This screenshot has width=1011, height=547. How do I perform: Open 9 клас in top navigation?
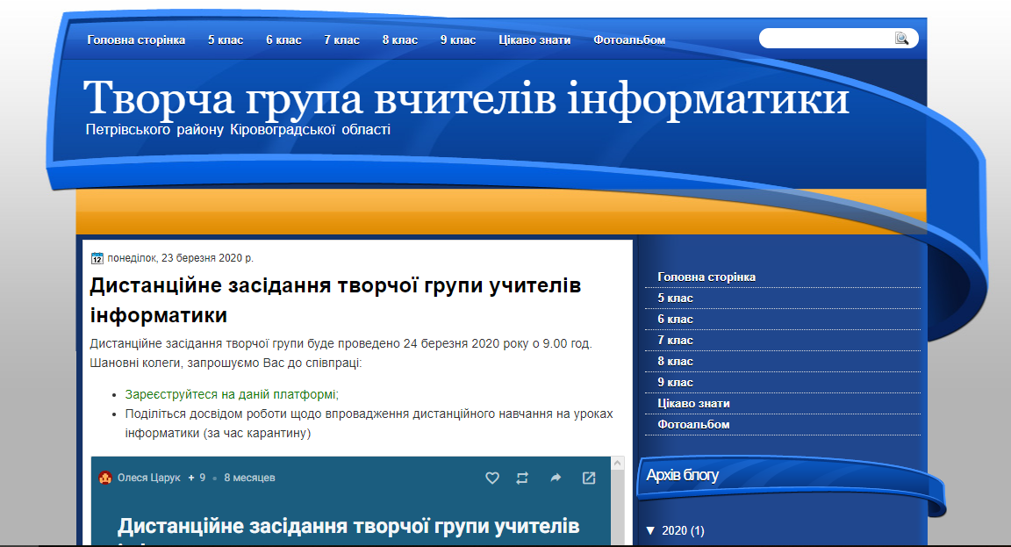pos(458,40)
